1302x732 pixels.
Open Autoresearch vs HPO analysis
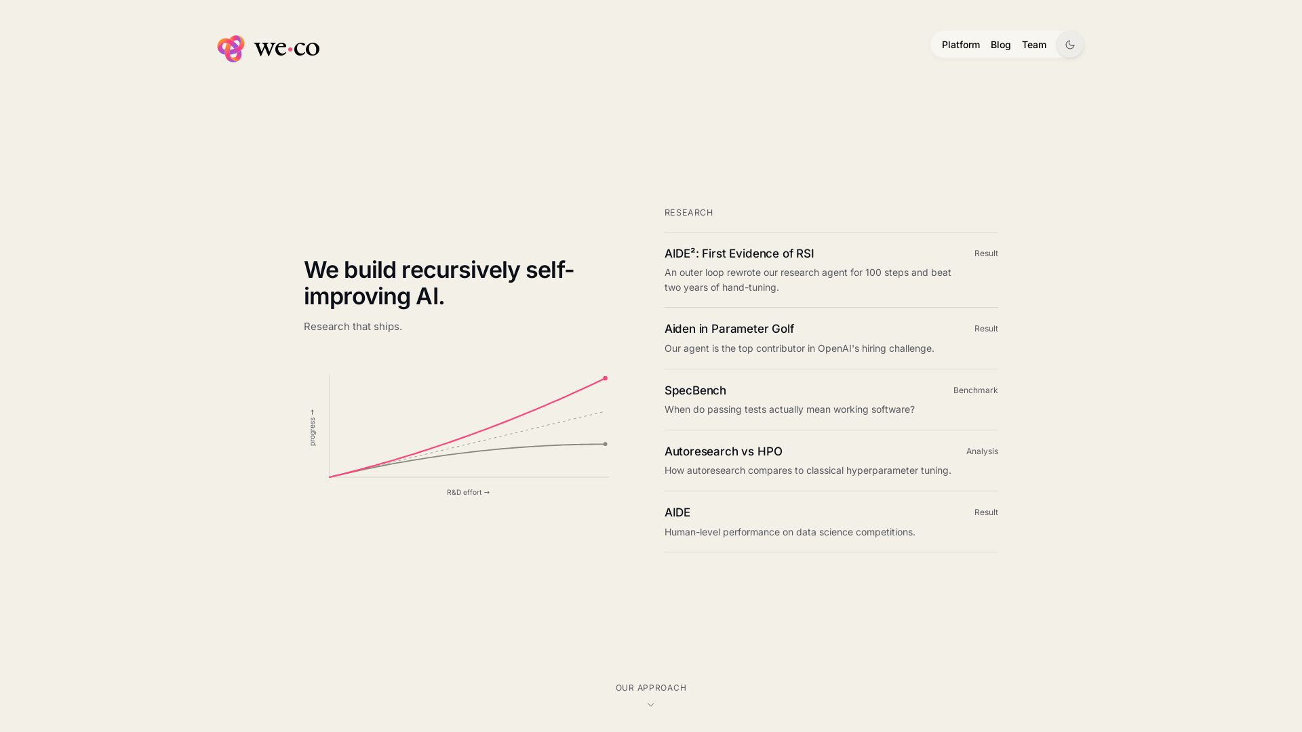tap(831, 460)
